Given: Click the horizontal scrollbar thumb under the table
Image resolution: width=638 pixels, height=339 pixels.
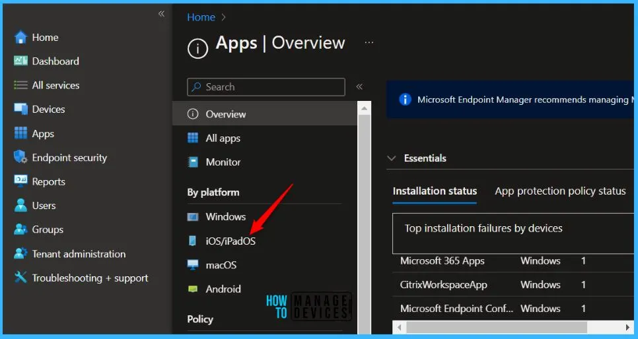Looking at the screenshot, I should [497, 327].
